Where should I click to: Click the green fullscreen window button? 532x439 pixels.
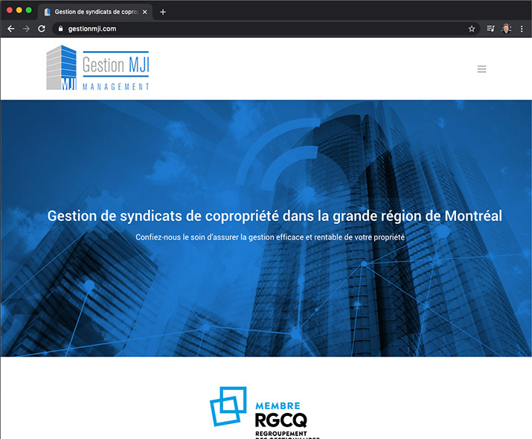pyautogui.click(x=29, y=10)
